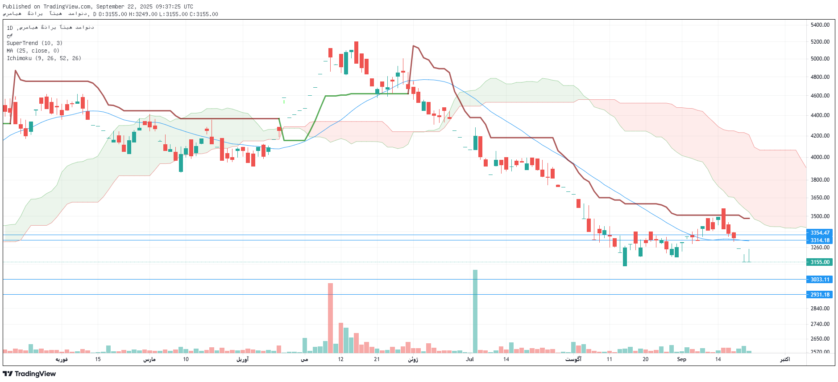
Task: Click the 3033.11 horizontal line label
Action: [820, 280]
